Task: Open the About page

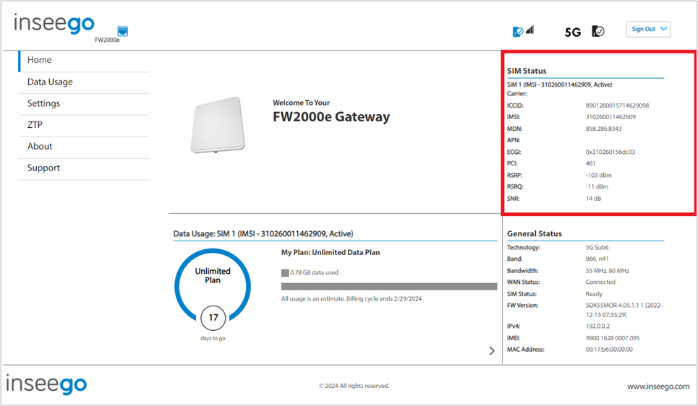Action: point(84,147)
